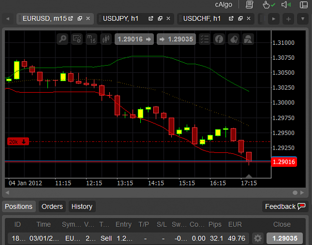Viewport: 312px width, 245px height.
Task: Duplicate the USDJPY, h1 chart window
Action: [x=160, y=18]
